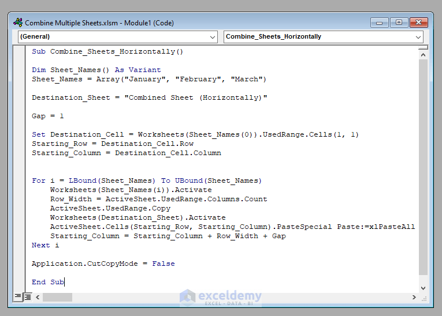Switch to Full Module View icon

click(x=28, y=297)
